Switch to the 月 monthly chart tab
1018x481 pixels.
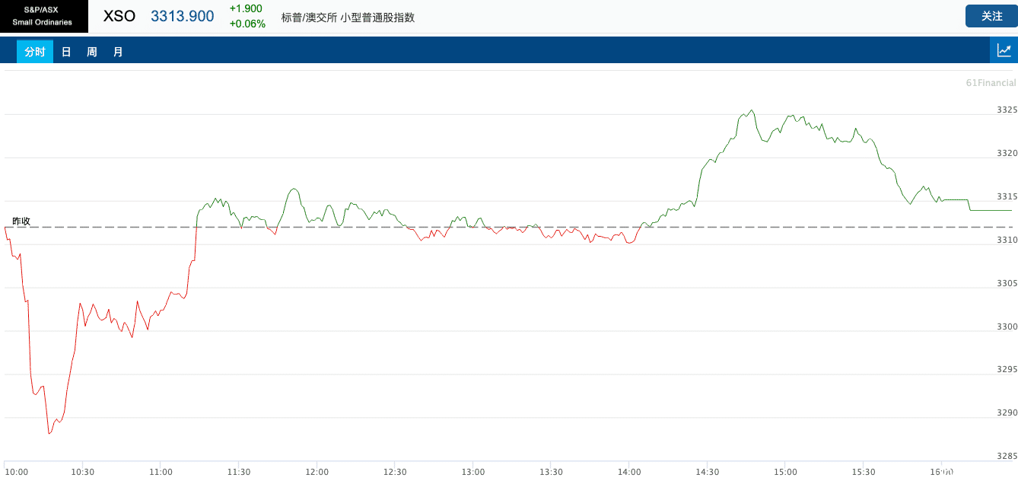(118, 52)
